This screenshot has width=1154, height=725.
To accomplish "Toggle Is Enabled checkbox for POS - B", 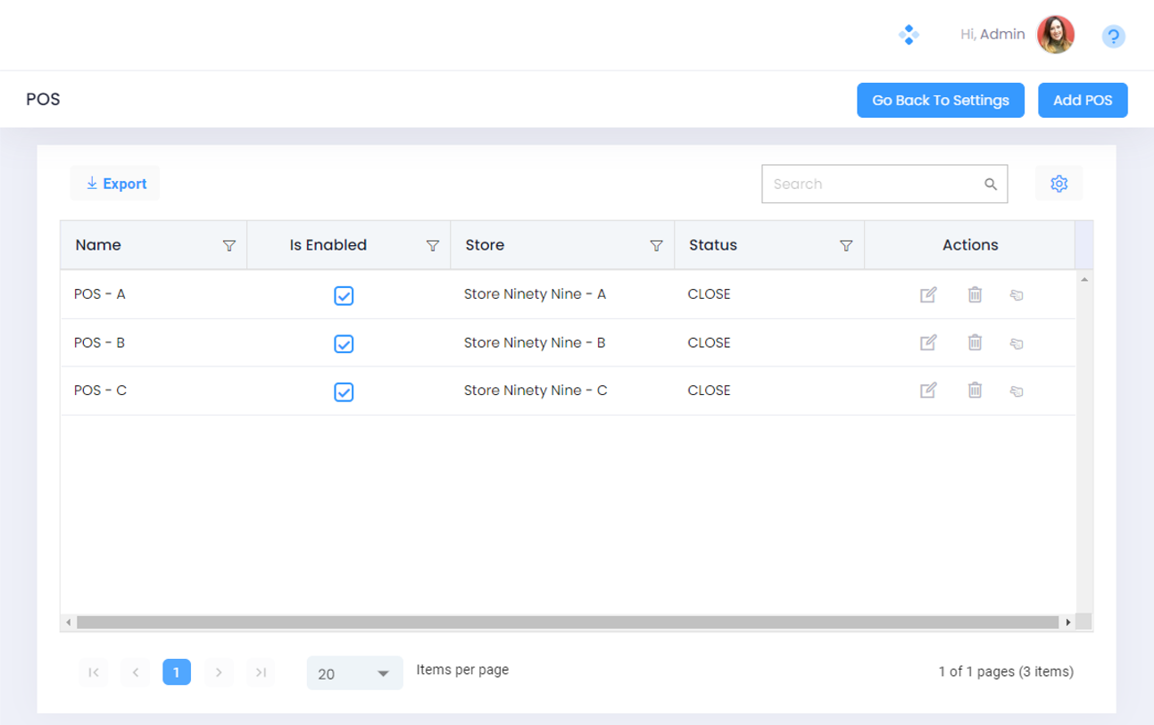I will pyautogui.click(x=344, y=344).
